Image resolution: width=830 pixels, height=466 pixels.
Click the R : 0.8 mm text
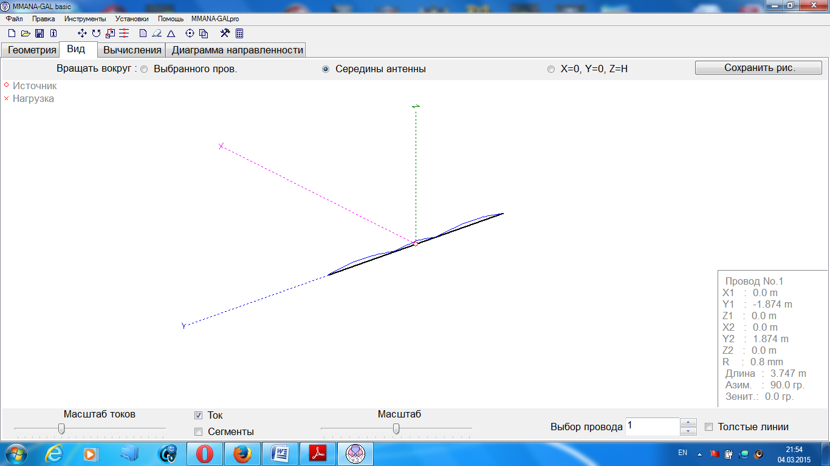coord(753,362)
